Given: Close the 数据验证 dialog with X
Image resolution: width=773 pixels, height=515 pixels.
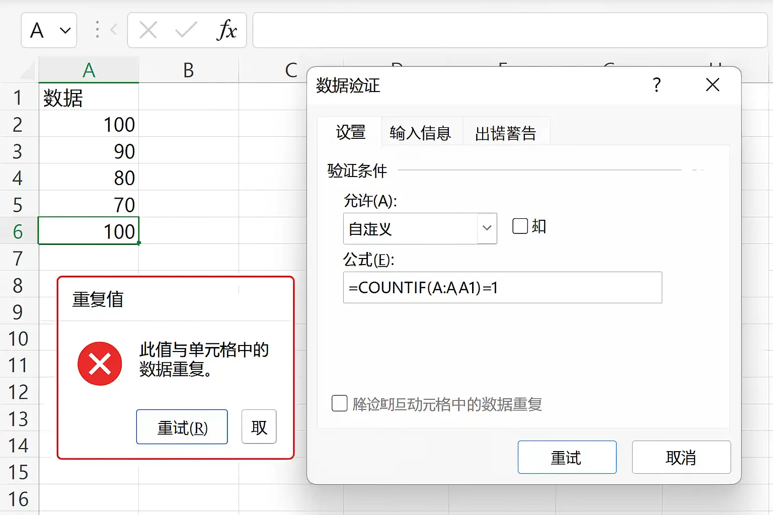Looking at the screenshot, I should [713, 84].
